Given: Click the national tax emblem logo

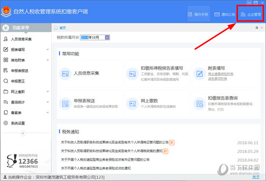Looking at the screenshot, I should 6,12.
